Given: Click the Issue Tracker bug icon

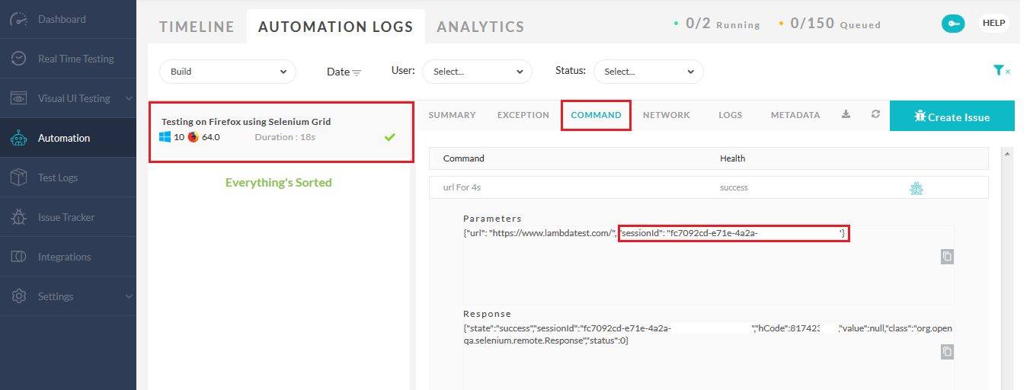Looking at the screenshot, I should tap(19, 217).
